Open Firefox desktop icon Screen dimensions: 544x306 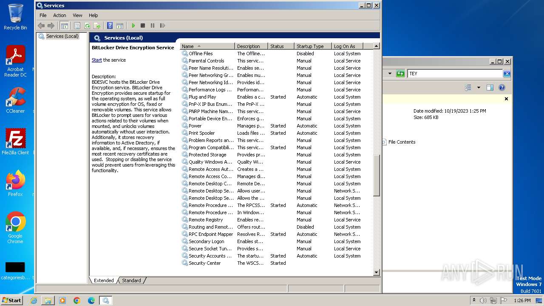(x=15, y=183)
